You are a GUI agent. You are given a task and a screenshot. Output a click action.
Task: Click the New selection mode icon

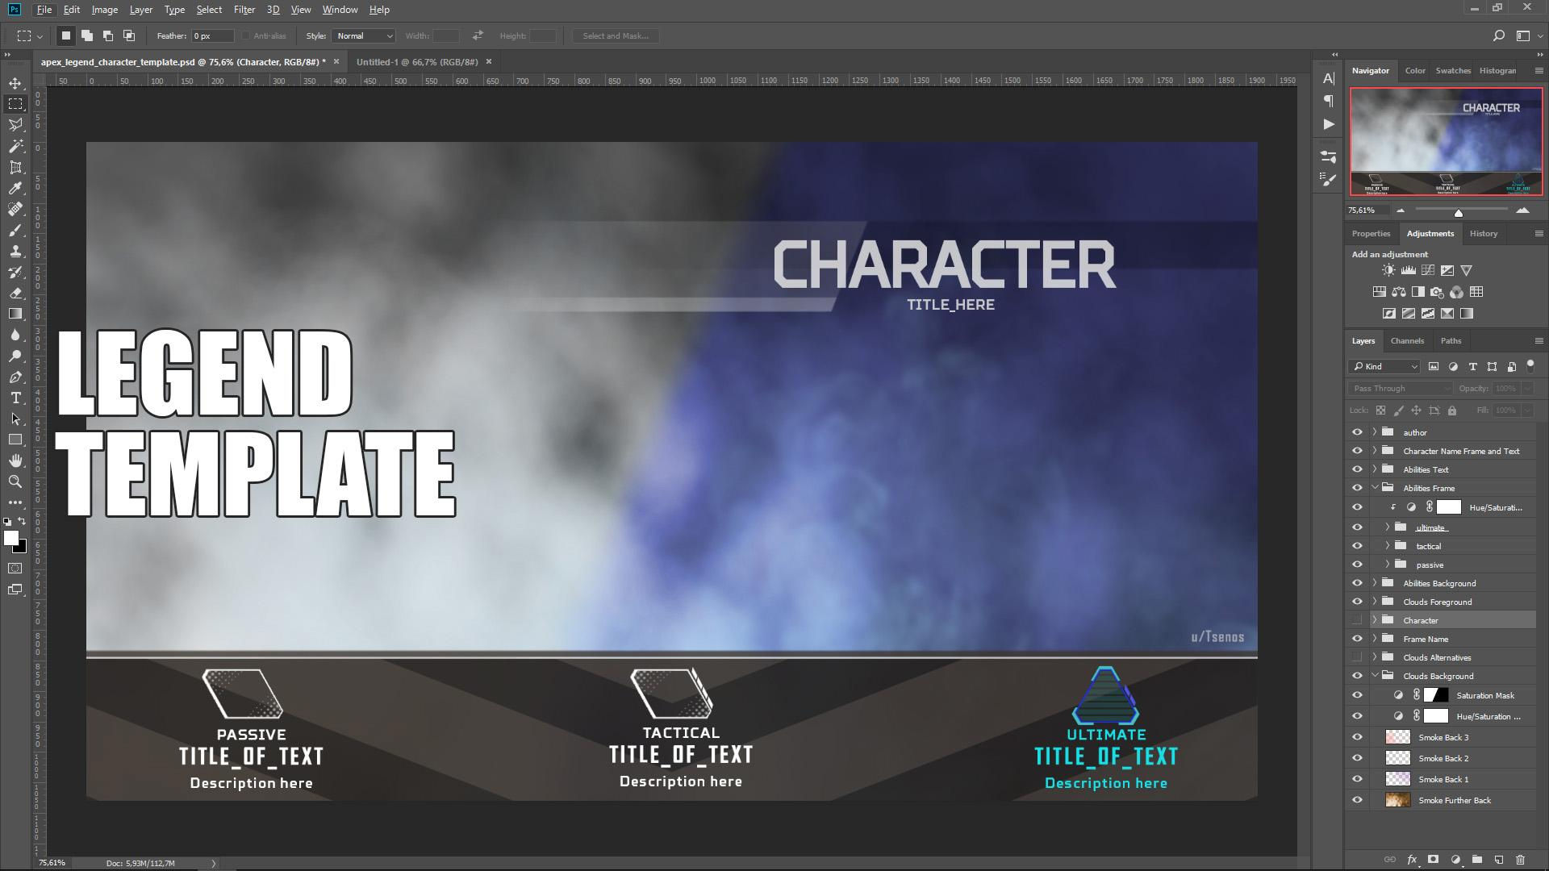coord(66,35)
